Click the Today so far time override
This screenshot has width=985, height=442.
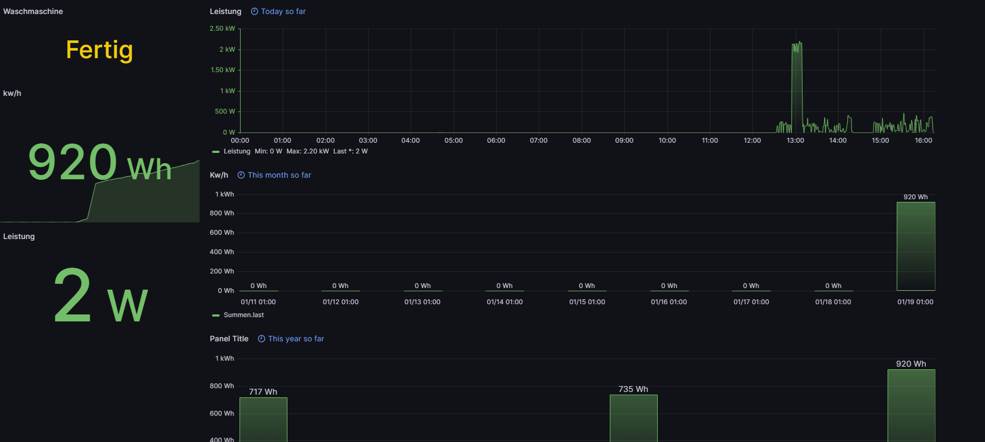283,11
